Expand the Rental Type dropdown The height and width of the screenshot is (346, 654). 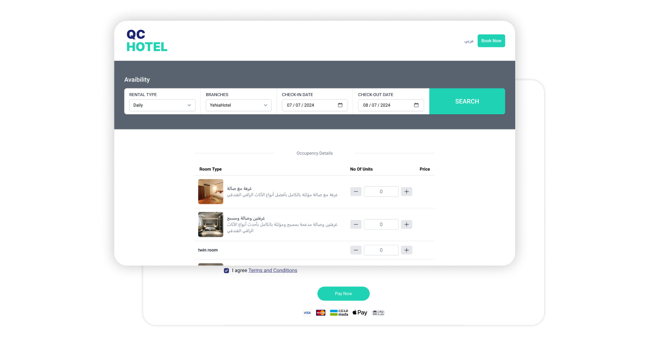[x=162, y=105]
